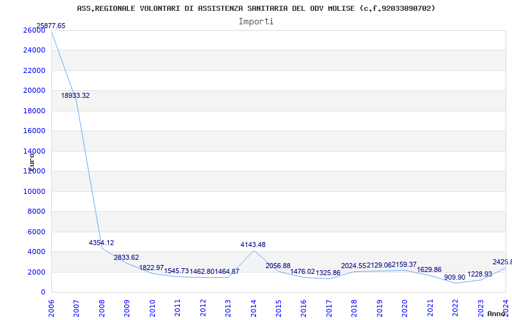Select the 4143.48 peak label for 2014

253,244
